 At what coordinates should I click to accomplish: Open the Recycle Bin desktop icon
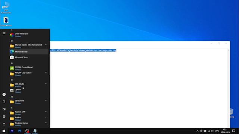point(232,113)
